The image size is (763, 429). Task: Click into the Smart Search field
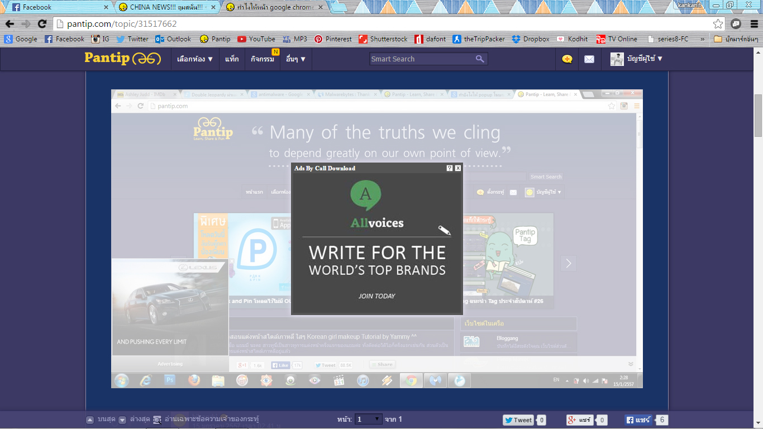click(x=422, y=59)
